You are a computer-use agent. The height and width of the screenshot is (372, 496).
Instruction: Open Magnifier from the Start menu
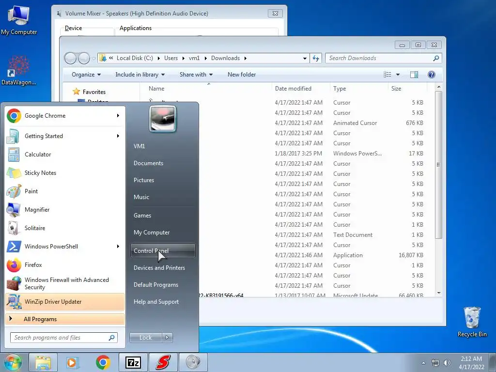tap(65, 209)
